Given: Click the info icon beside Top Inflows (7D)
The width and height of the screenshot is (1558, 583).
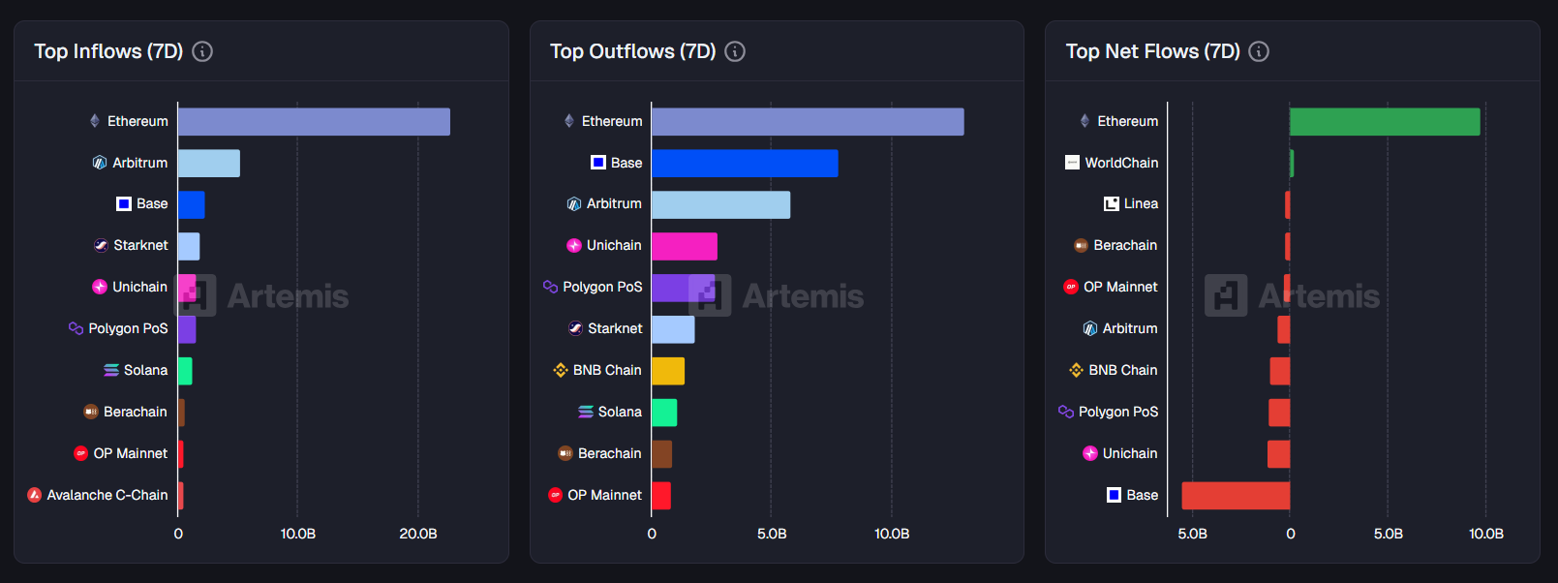Looking at the screenshot, I should point(202,51).
